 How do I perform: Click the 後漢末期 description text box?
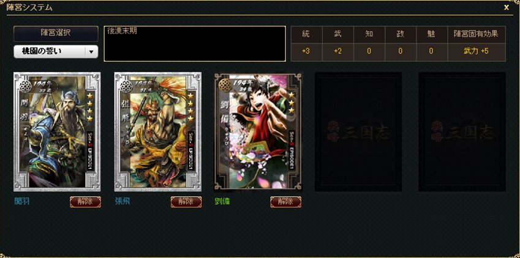(x=195, y=44)
